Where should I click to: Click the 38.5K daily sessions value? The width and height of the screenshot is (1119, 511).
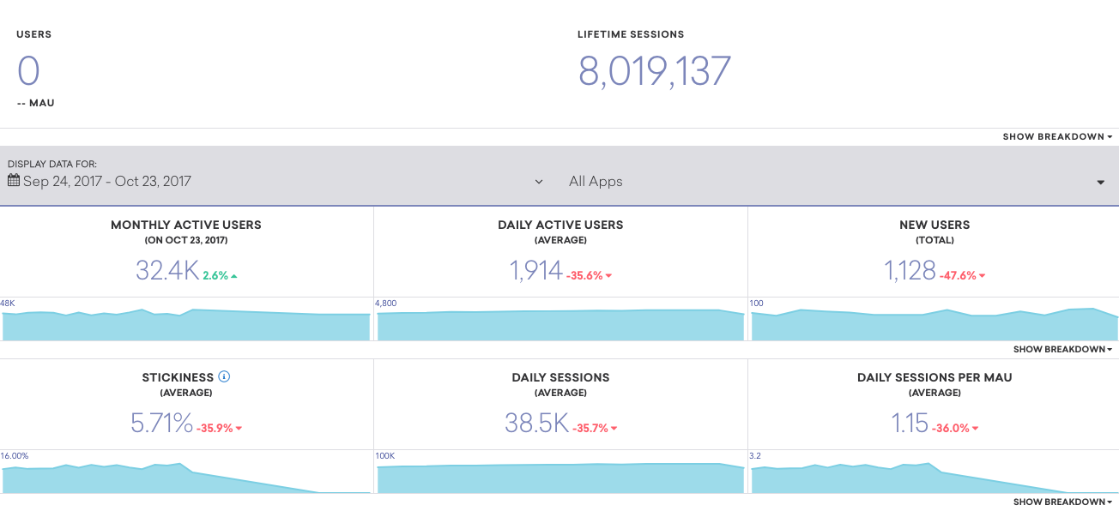[536, 424]
